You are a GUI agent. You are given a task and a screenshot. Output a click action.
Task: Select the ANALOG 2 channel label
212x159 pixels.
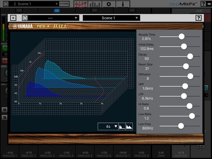click(29, 156)
